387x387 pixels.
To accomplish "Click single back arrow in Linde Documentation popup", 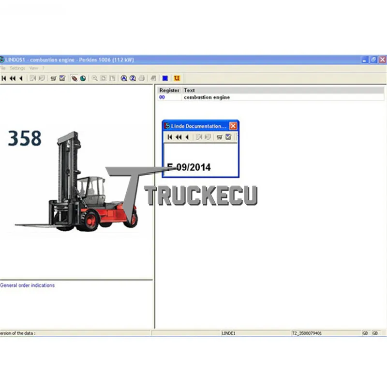I will [187, 137].
